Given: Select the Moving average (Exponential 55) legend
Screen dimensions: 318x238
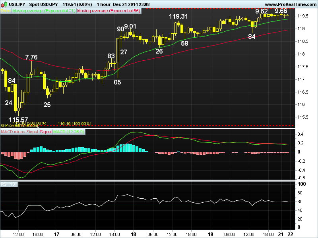Looking at the screenshot, I should point(109,11).
